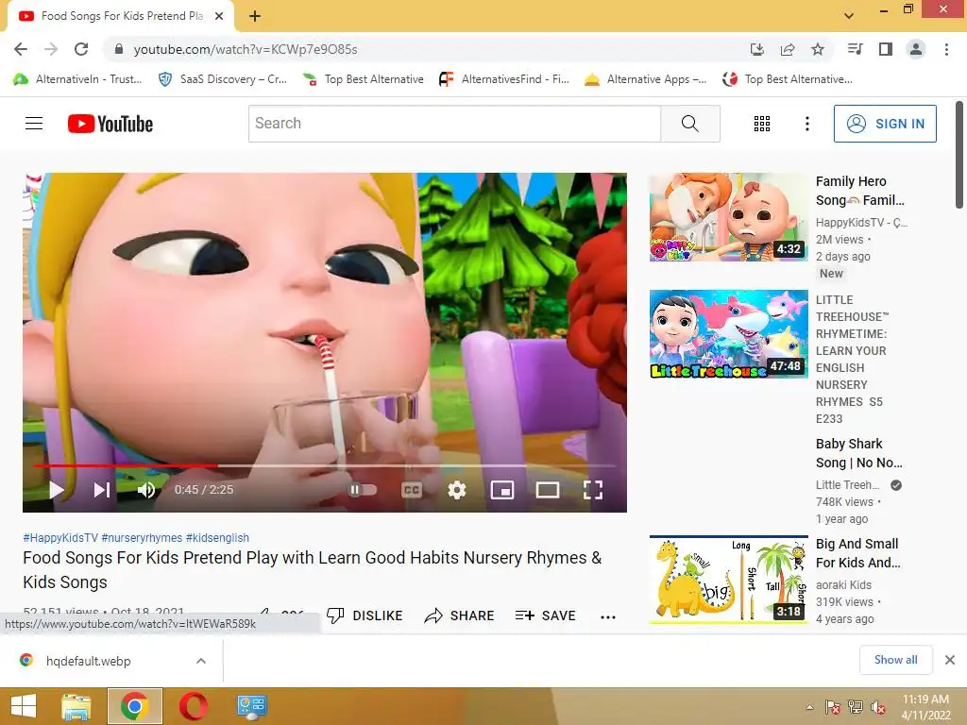Show hidden system tray icons arrow
This screenshot has width=967, height=725.
[809, 707]
